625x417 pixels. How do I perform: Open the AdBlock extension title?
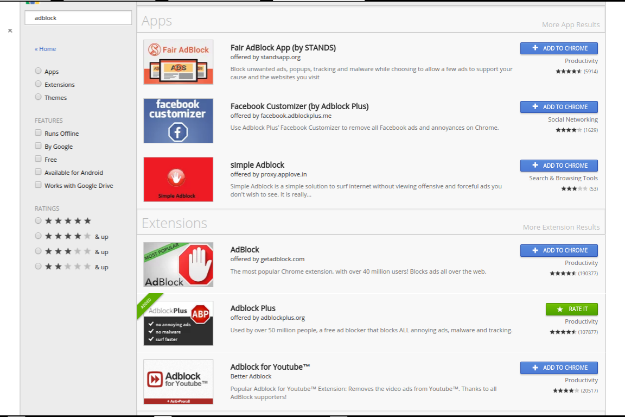click(x=245, y=249)
